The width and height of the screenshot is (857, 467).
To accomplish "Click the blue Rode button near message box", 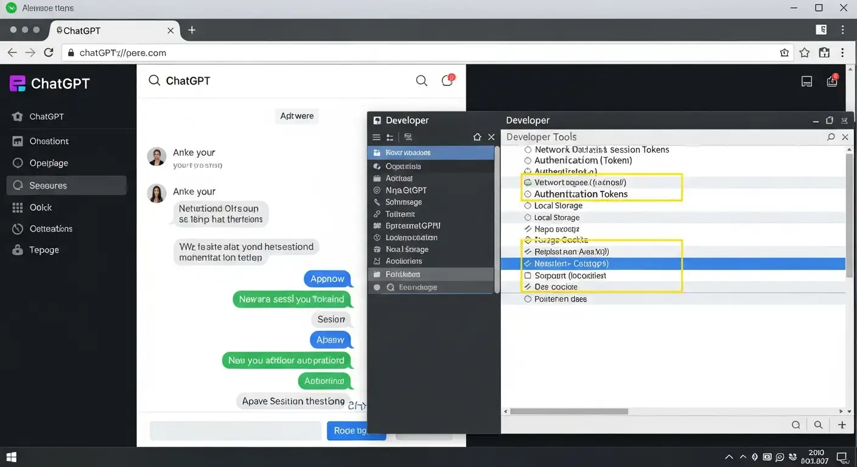I will (356, 430).
